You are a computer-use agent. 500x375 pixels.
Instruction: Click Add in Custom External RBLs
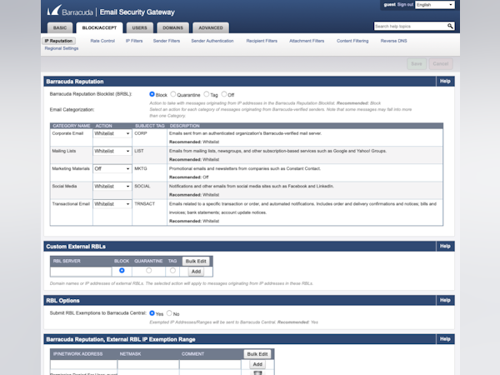coord(196,272)
